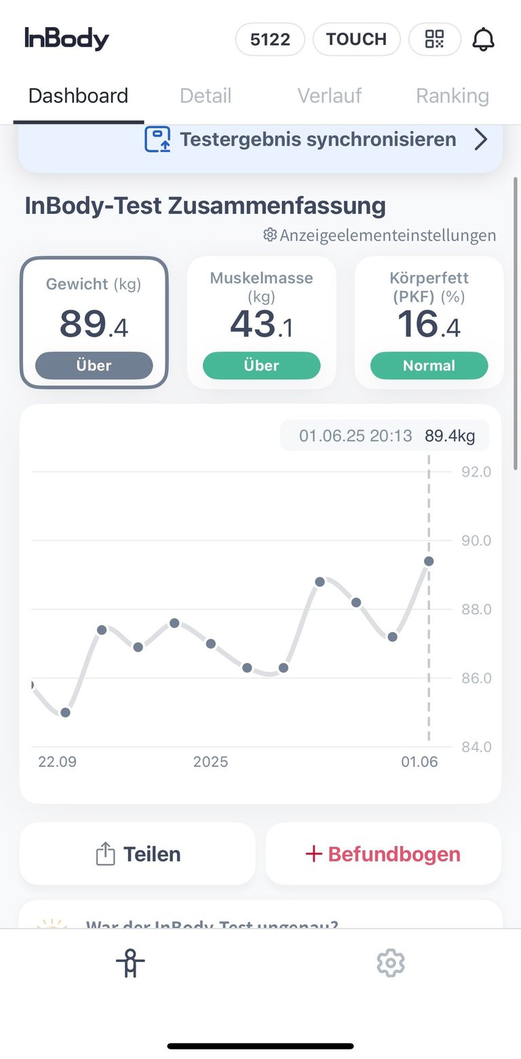The image size is (521, 1059).
Task: Open notifications via the bell icon
Action: [483, 39]
